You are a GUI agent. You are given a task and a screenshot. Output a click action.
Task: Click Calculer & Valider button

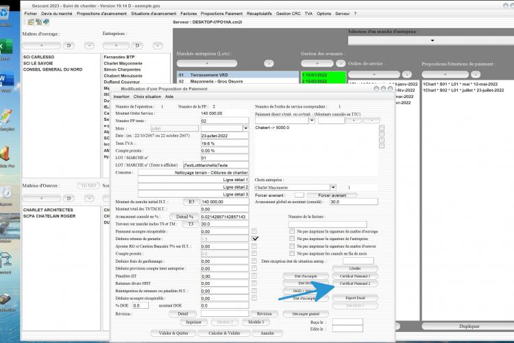224,333
